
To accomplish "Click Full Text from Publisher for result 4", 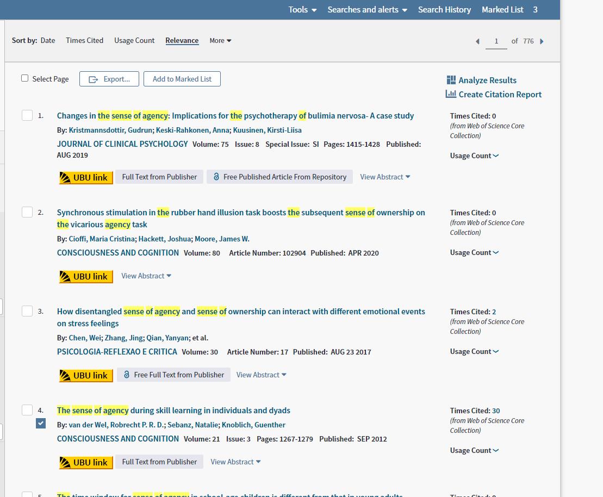I will click(x=159, y=462).
